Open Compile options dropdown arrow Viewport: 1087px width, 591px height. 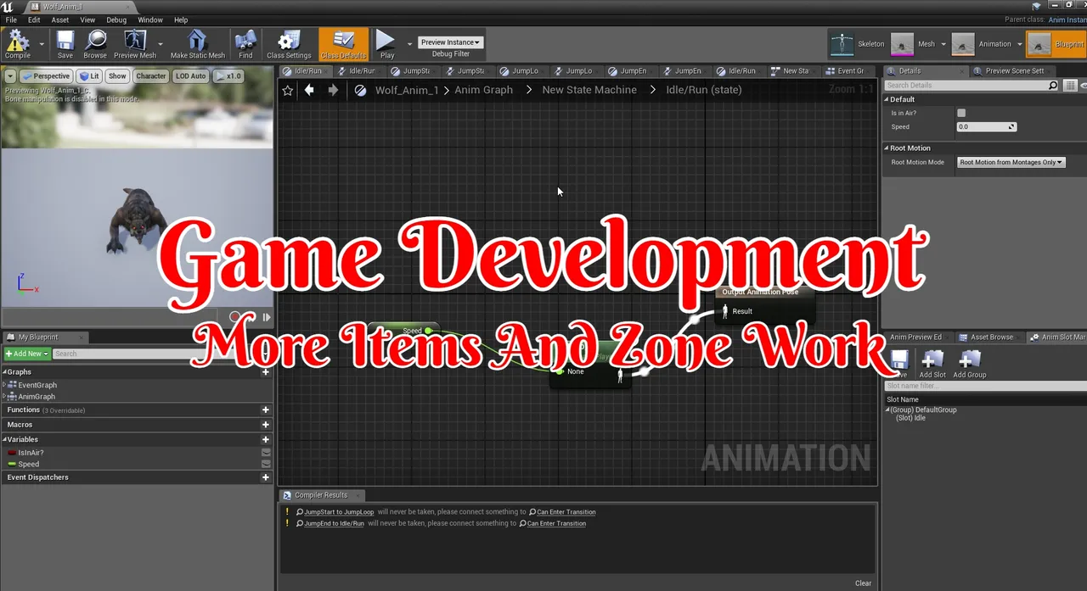coord(42,44)
